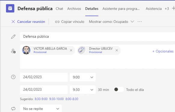The height and width of the screenshot is (112, 175).
Task: Open the more options ellipsis menu
Action: click(x=140, y=22)
